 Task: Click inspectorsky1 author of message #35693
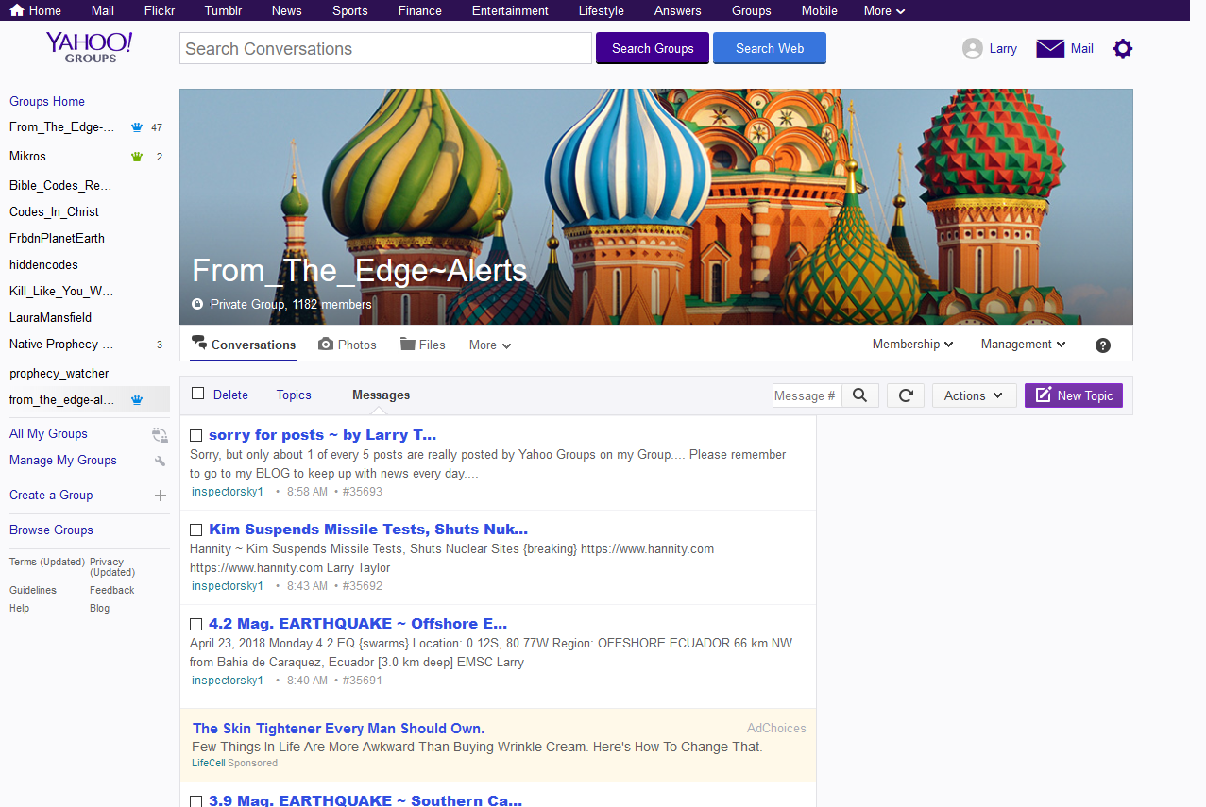(228, 492)
